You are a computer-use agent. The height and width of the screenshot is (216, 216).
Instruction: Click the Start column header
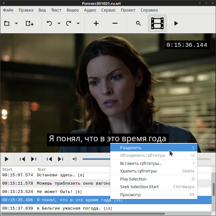click(x=18, y=169)
